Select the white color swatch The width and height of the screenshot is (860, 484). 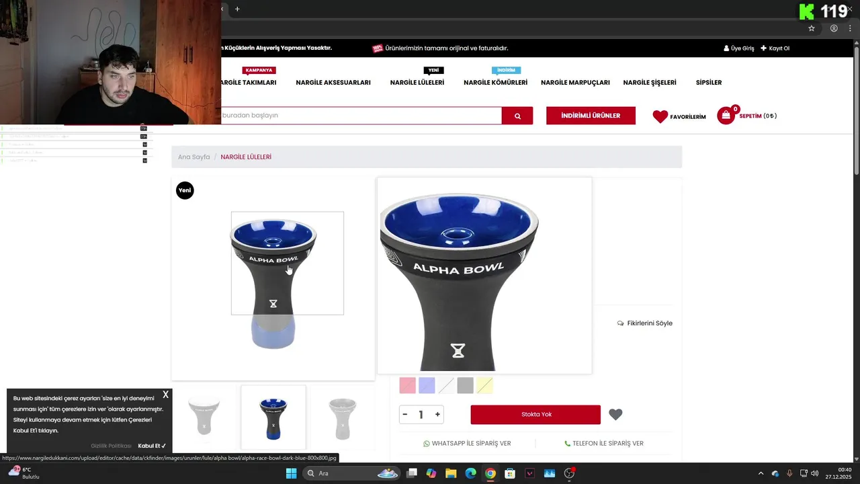(x=446, y=385)
